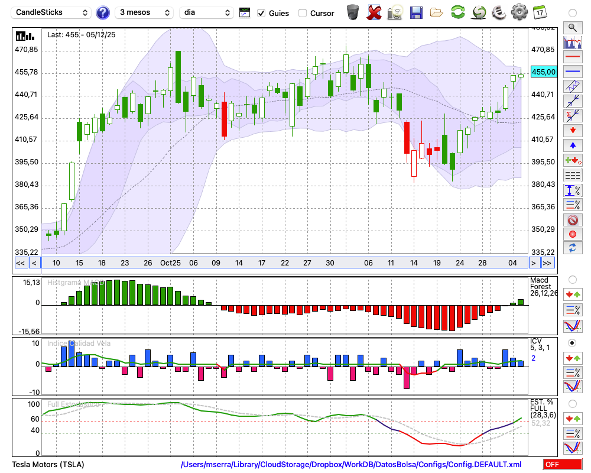Select the vertical percent measure tool
Screen dimensions: 591x473
(573, 190)
